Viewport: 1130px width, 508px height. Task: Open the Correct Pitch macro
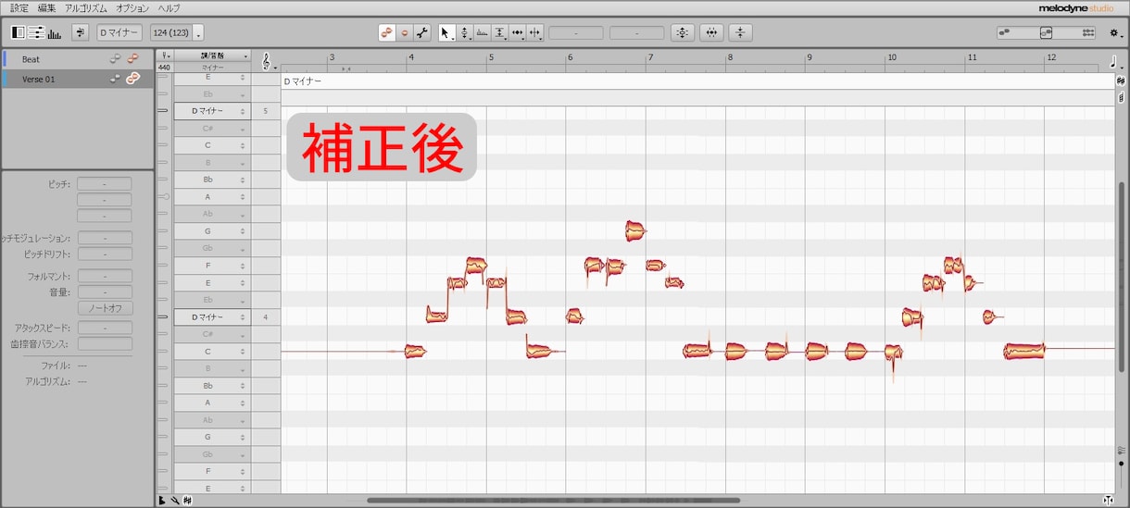tap(683, 32)
